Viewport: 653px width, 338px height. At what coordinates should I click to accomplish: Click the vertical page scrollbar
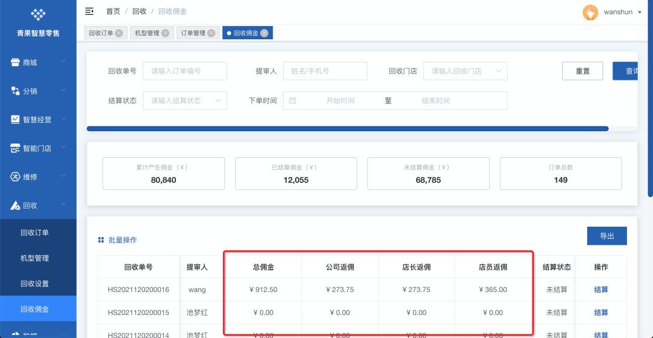click(651, 97)
